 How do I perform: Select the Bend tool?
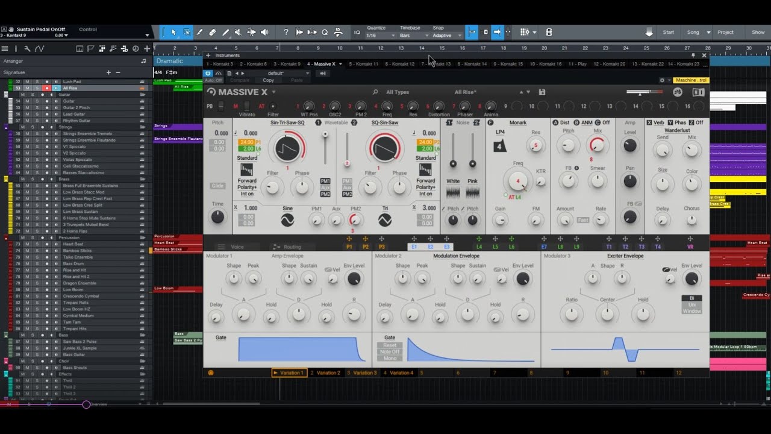(251, 33)
